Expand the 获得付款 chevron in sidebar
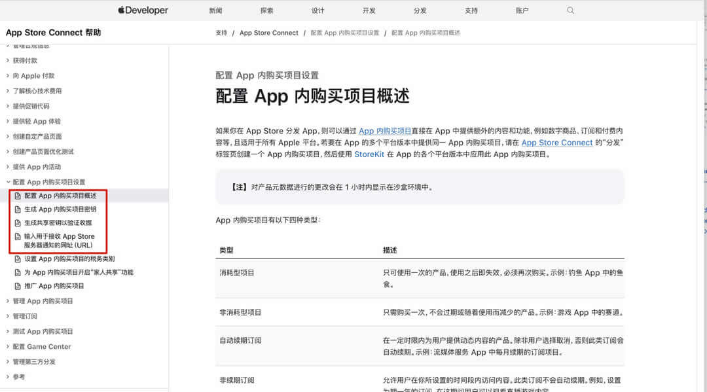Viewport: 707px width, 392px height. tap(8, 60)
